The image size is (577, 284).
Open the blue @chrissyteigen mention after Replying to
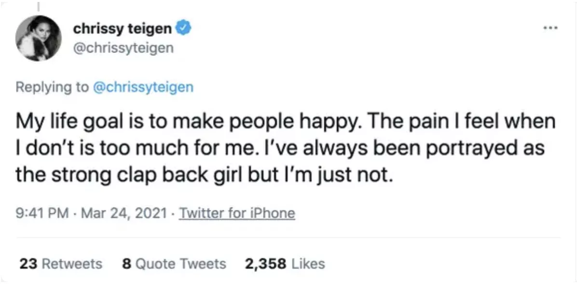(143, 87)
